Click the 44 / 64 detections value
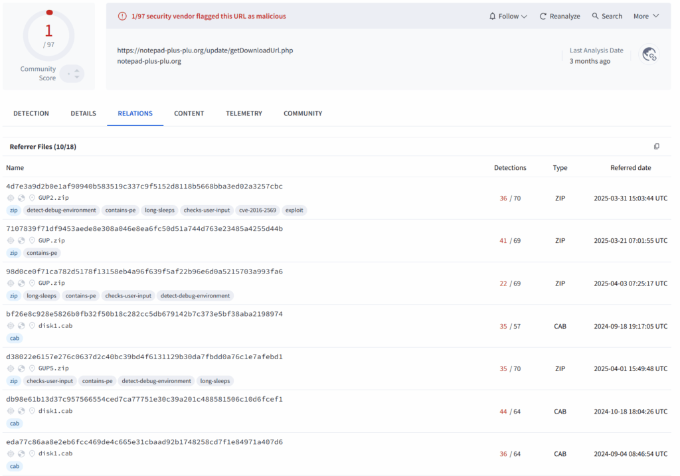 pos(510,412)
